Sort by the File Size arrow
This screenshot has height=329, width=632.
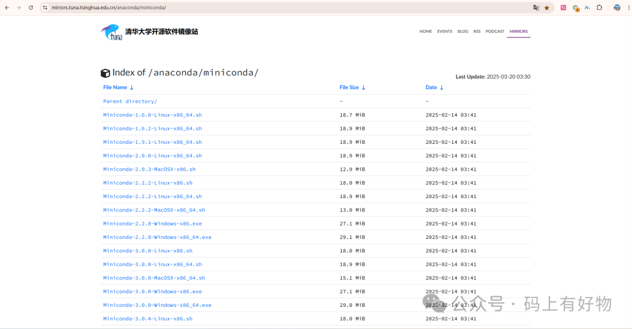(x=363, y=88)
